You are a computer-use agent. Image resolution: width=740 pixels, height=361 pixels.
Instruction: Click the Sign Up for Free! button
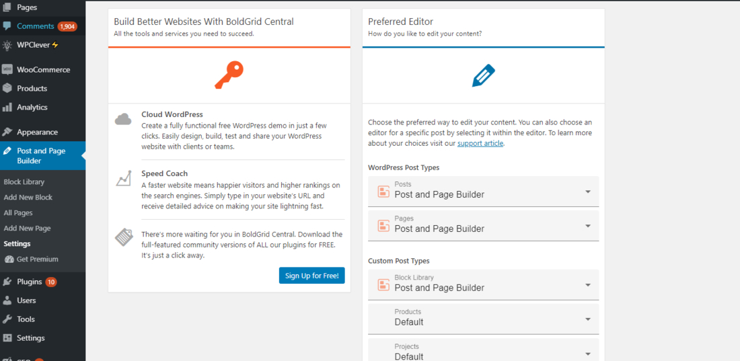pos(311,276)
